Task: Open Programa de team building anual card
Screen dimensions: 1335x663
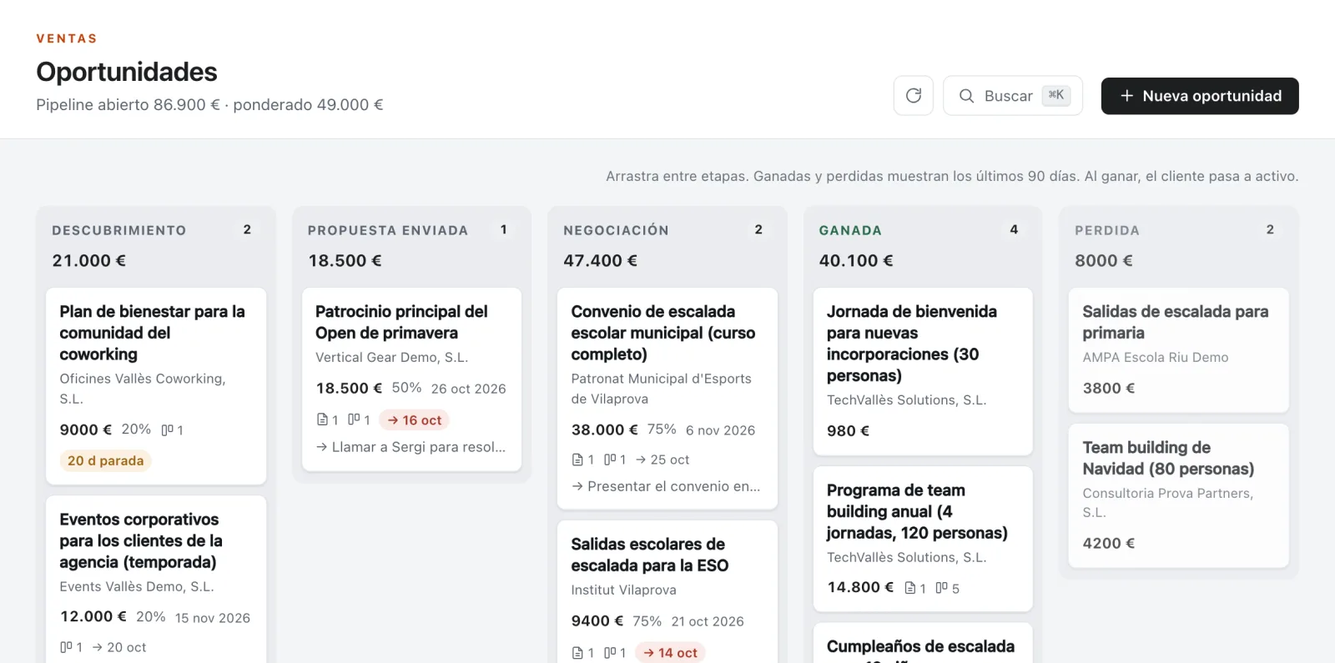Action: (923, 539)
